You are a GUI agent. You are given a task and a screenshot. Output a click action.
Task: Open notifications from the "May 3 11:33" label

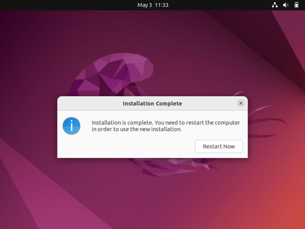point(152,5)
